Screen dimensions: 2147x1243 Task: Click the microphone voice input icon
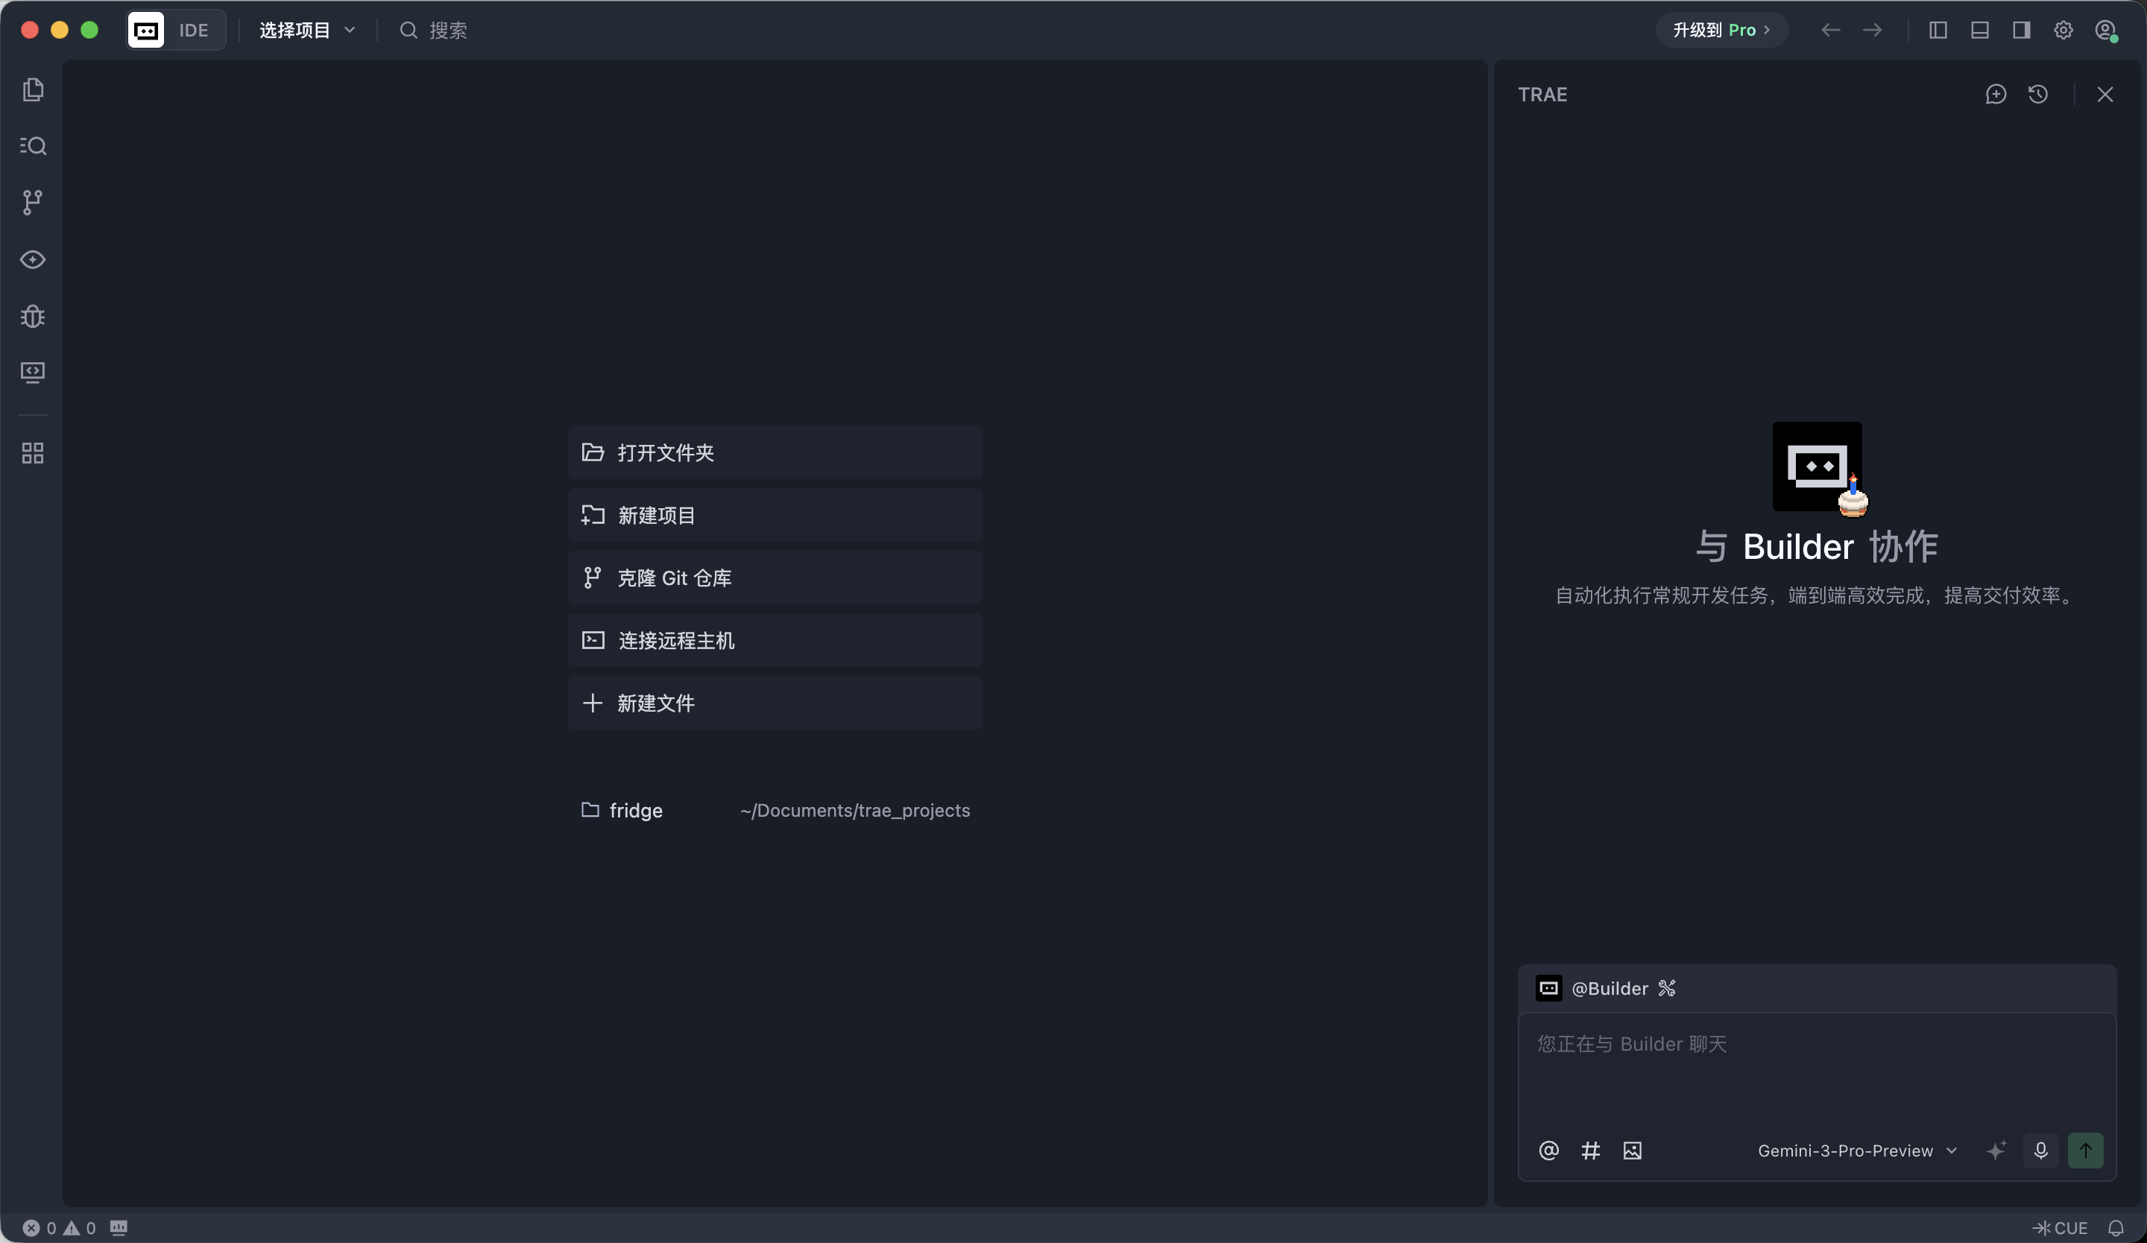pyautogui.click(x=2040, y=1151)
